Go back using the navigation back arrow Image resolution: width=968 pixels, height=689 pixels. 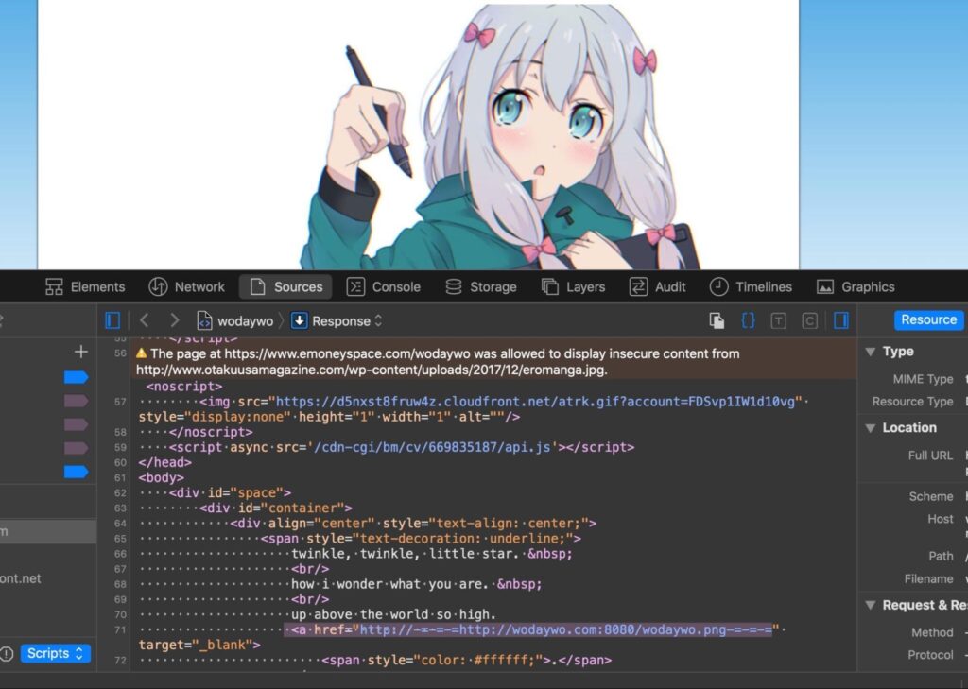tap(143, 320)
